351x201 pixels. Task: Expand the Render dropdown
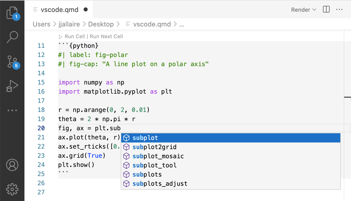click(303, 10)
